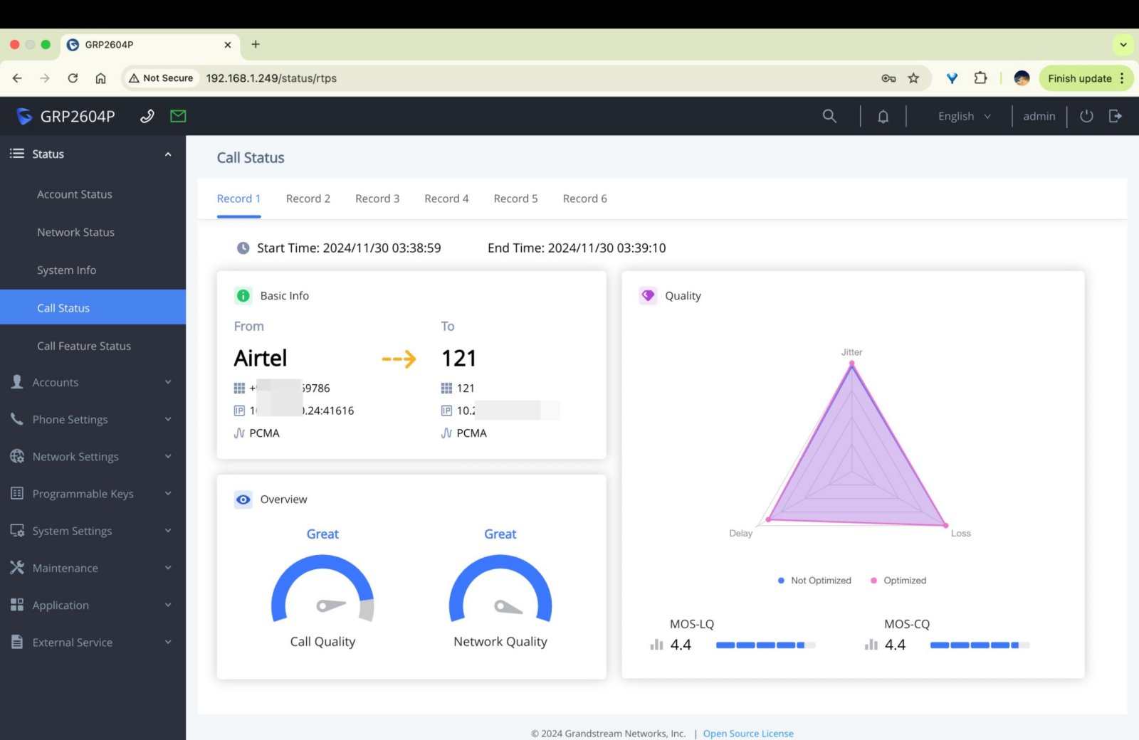
Task: Switch to Record 1 tab
Action: pyautogui.click(x=238, y=199)
